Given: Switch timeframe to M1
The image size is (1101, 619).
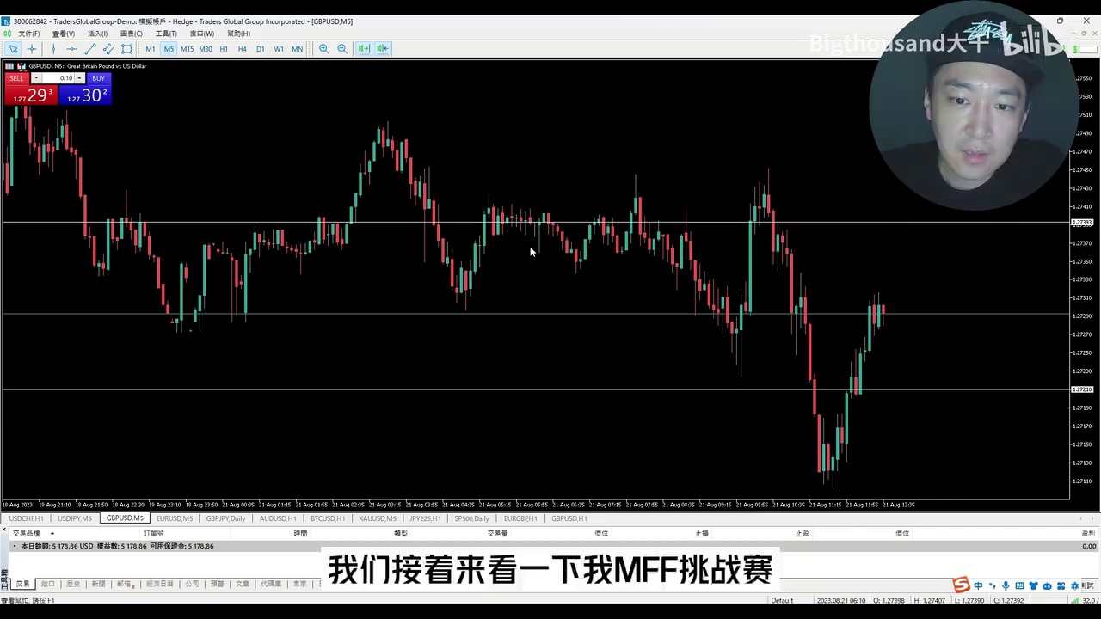Looking at the screenshot, I should pos(150,49).
